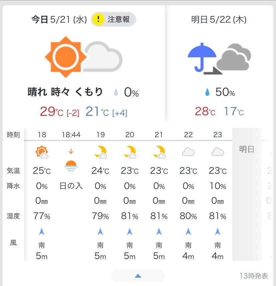This screenshot has width=276, height=286.
Task: Click the 23時 south wind arrow
Action: 218,232
